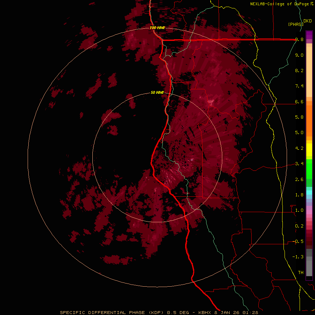Click the 01:28 timestamp
This screenshot has height=315, width=315.
(250, 313)
